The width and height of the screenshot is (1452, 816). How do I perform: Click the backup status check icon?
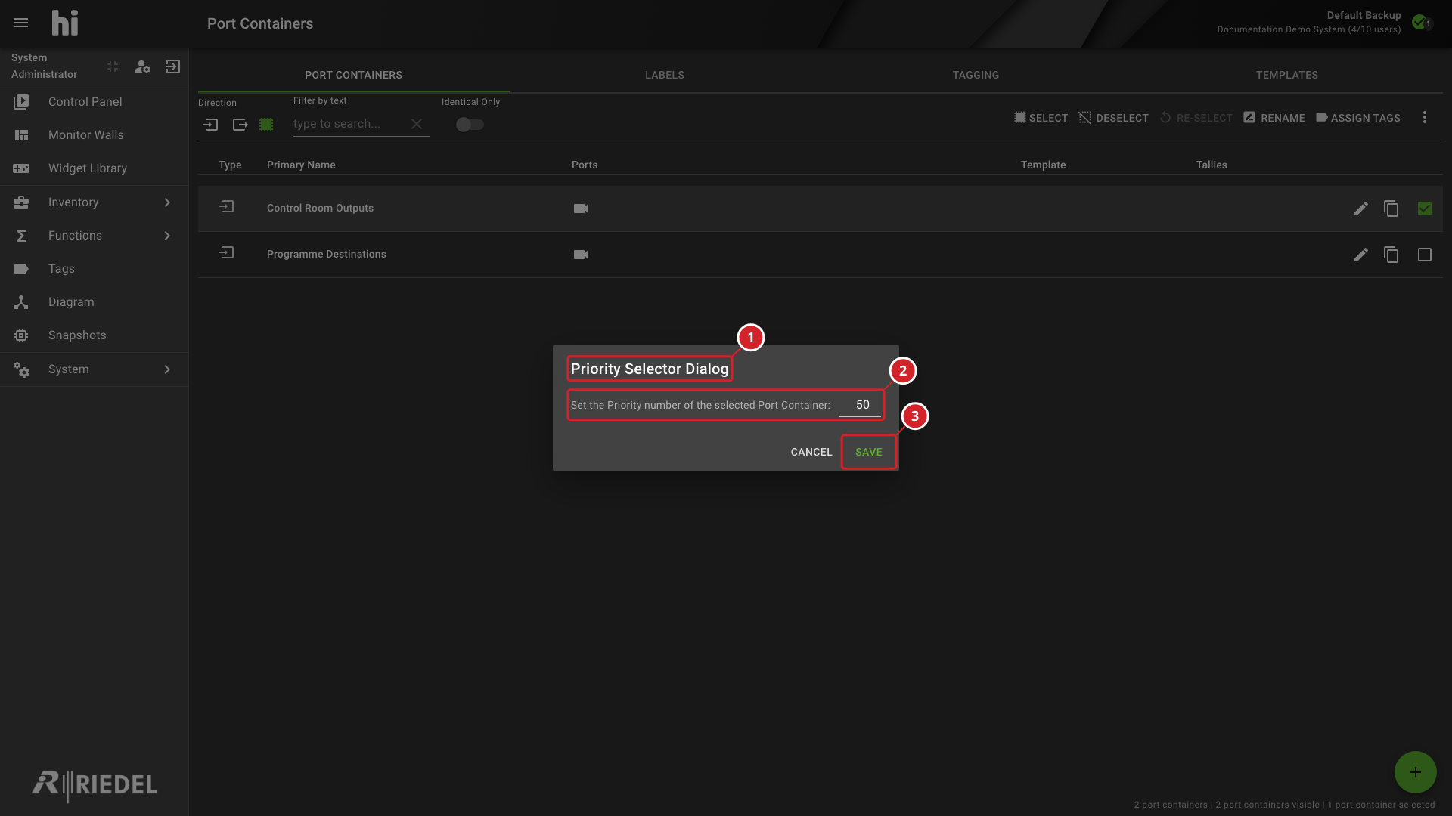pos(1420,22)
